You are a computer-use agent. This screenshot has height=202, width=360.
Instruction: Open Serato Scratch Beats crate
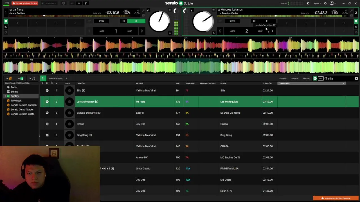(22, 114)
